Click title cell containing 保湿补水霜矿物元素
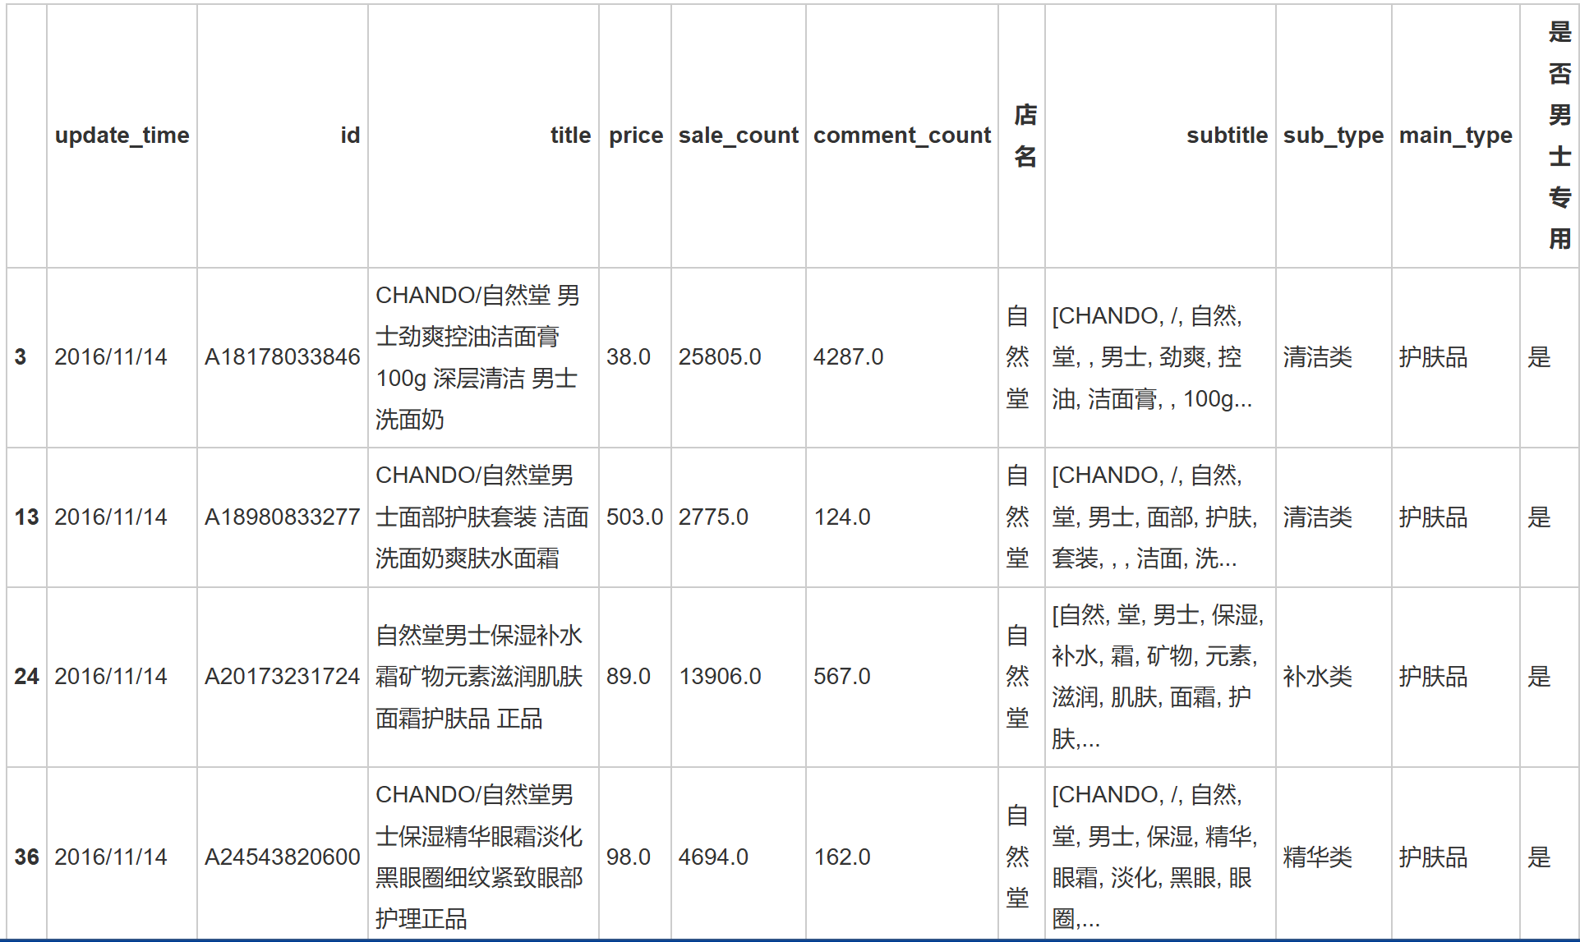This screenshot has height=942, width=1580. [483, 677]
